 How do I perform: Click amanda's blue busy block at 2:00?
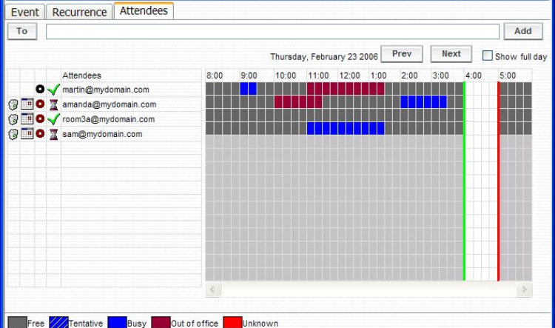[x=424, y=102]
